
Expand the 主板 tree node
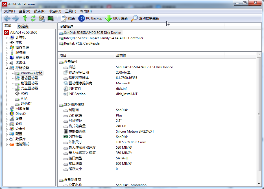pyautogui.click(x=7, y=43)
